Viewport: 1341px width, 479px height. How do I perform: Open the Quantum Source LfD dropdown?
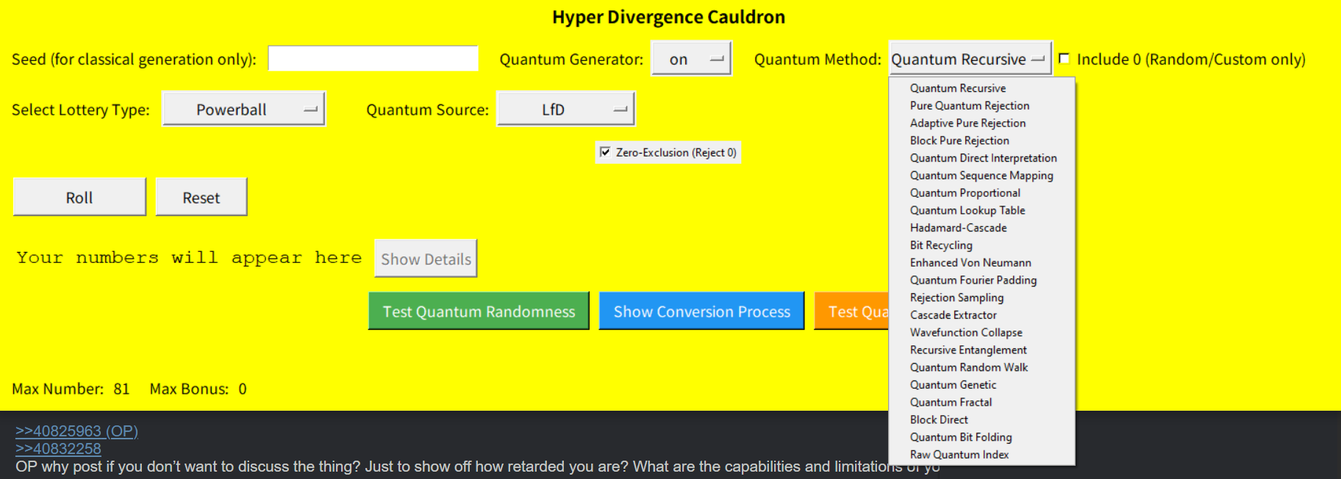tap(565, 109)
